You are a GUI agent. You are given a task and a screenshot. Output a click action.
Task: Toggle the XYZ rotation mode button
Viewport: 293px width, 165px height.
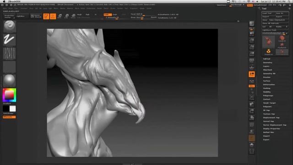coord(252,86)
